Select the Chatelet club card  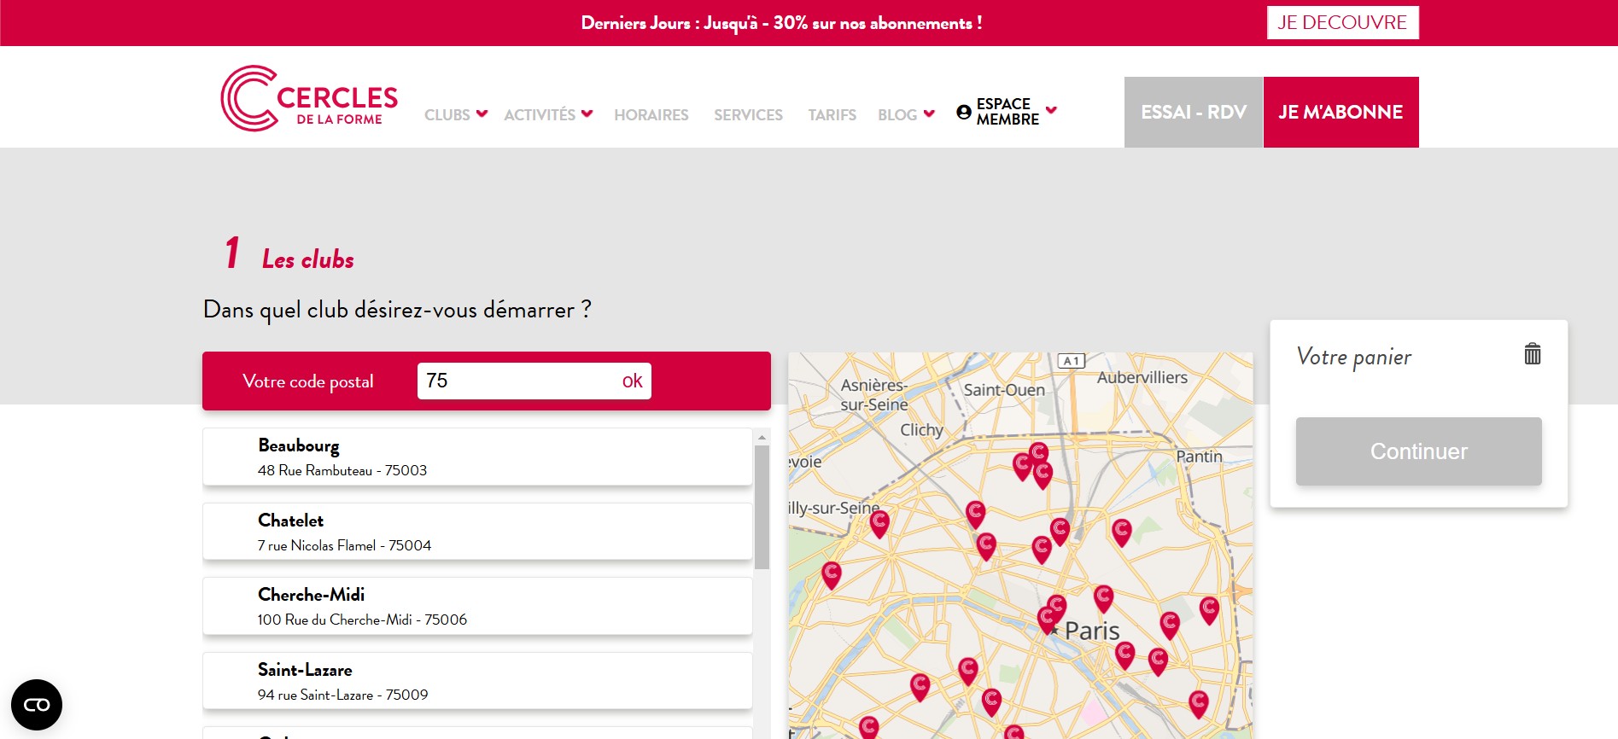477,532
